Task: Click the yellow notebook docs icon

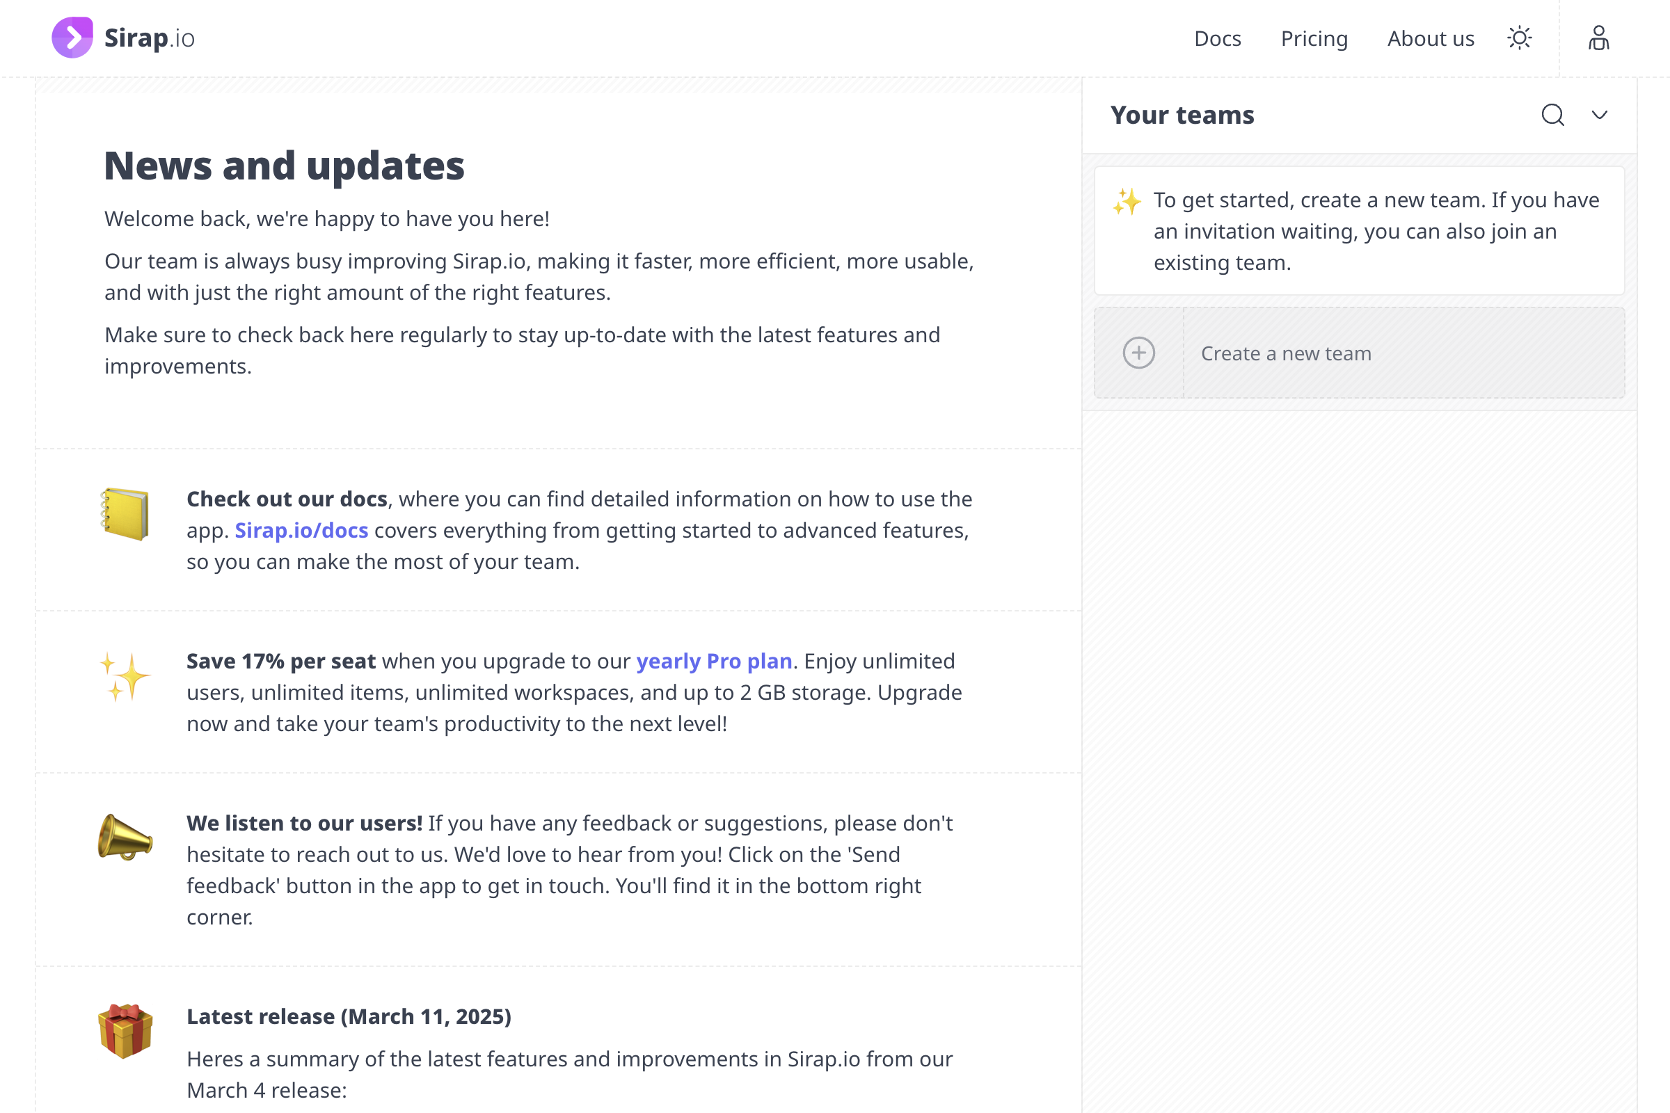Action: (x=125, y=514)
